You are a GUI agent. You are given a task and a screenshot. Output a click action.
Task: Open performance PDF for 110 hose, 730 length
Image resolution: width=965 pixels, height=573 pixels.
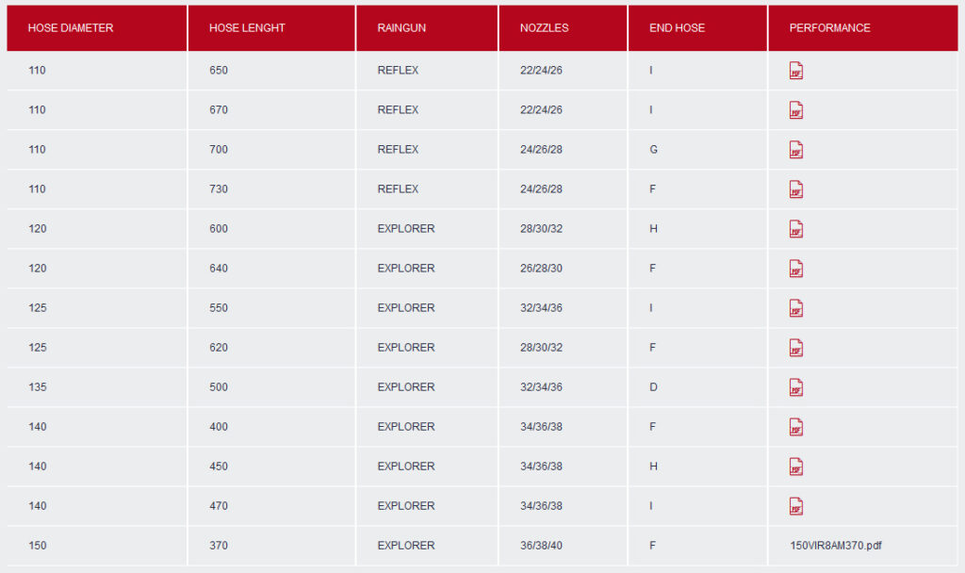[795, 188]
